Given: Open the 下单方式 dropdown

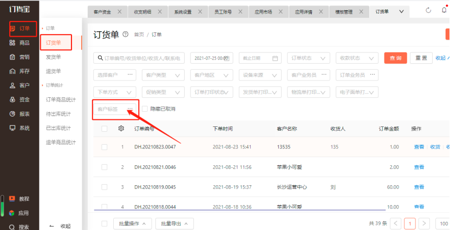Looking at the screenshot, I should [114, 92].
